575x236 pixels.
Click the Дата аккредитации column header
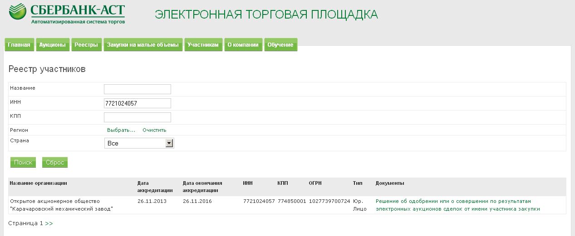(155, 187)
